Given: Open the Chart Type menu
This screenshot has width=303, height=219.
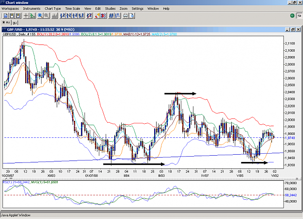Looking at the screenshot, I should pyautogui.click(x=53, y=9).
